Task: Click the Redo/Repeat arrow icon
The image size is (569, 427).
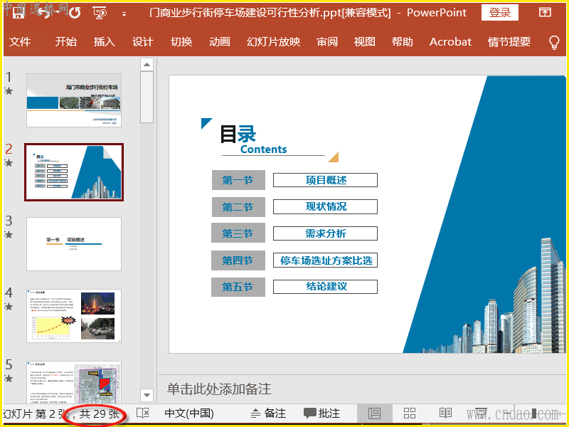Action: [75, 14]
